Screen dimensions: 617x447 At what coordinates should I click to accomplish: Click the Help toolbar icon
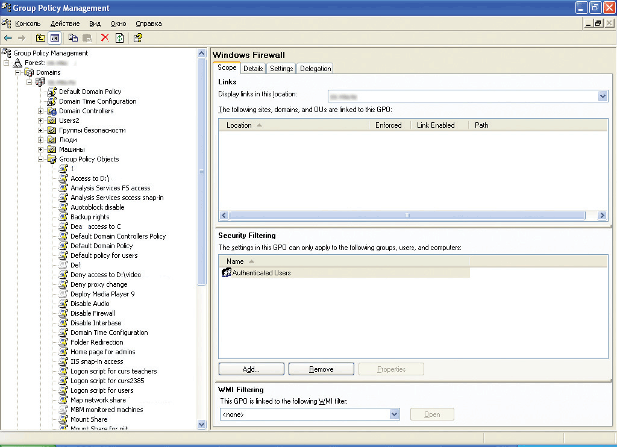(x=138, y=38)
